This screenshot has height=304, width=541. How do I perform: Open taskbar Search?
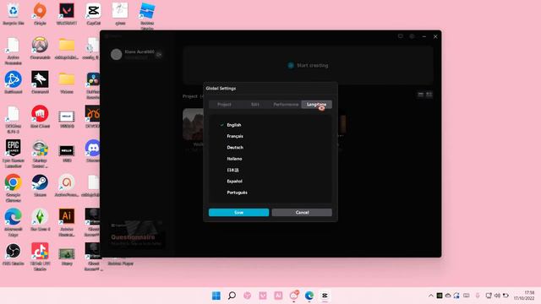click(232, 296)
